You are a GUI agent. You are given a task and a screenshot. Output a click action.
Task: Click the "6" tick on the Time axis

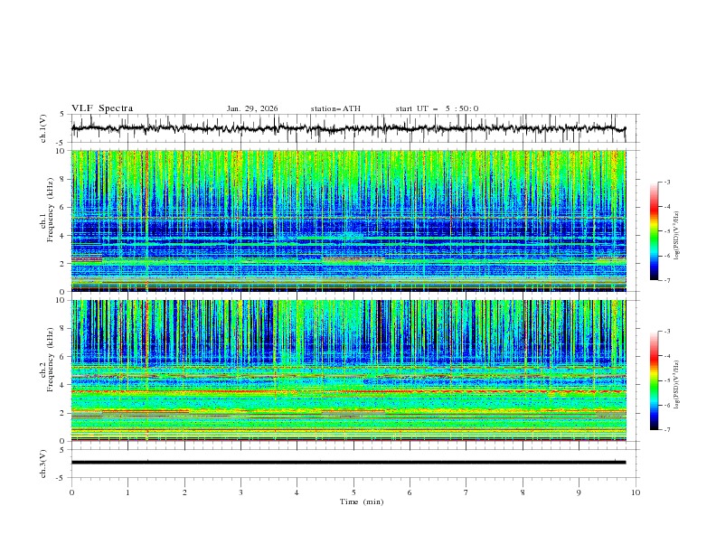pyautogui.click(x=410, y=492)
